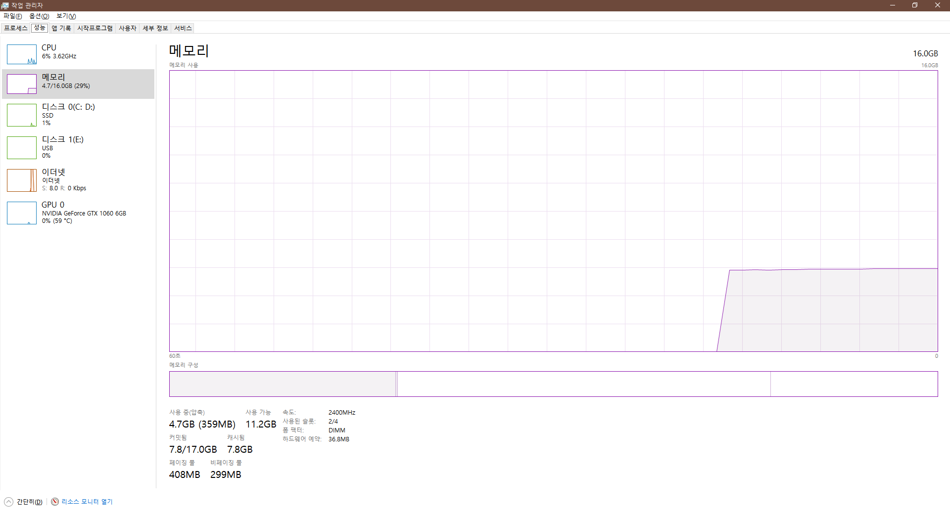Select 디스크 1(E:) USB graph icon

pyautogui.click(x=22, y=148)
